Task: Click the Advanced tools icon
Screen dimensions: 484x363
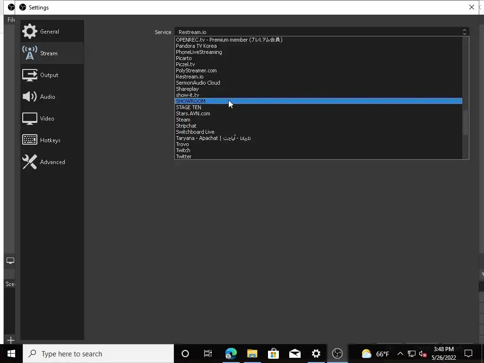Action: 30,162
